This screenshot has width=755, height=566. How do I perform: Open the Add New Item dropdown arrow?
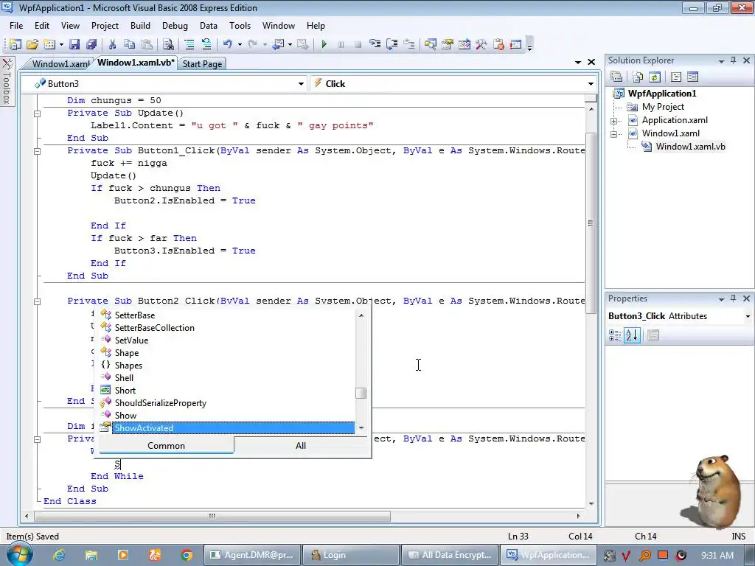point(61,44)
